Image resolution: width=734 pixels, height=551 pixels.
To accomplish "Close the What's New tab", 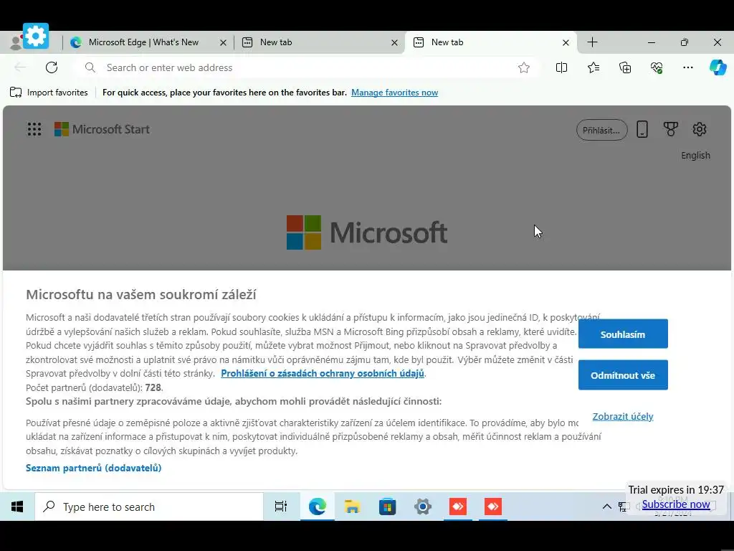I will (224, 42).
